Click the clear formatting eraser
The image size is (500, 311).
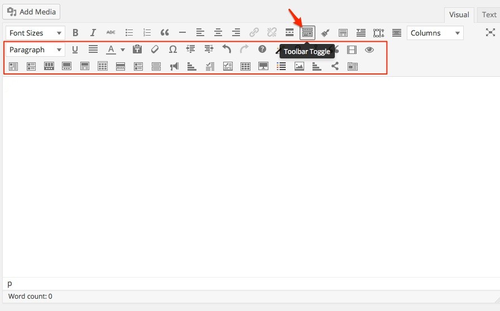[x=155, y=50]
